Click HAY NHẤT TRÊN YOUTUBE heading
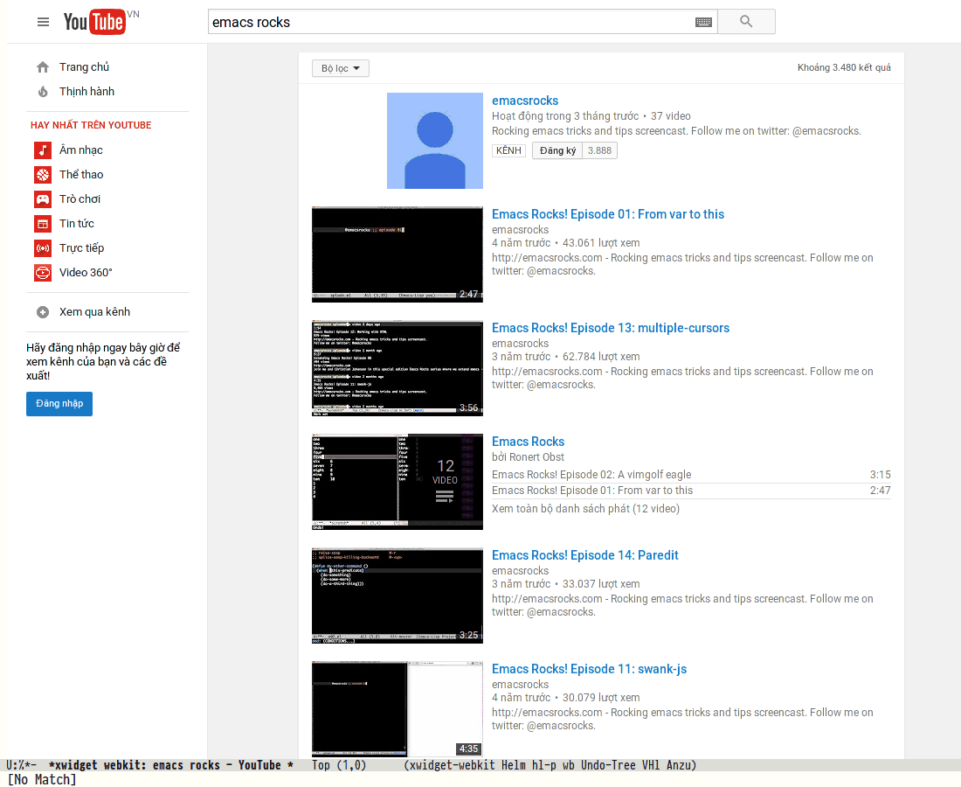The height and width of the screenshot is (787, 961). pyautogui.click(x=91, y=125)
